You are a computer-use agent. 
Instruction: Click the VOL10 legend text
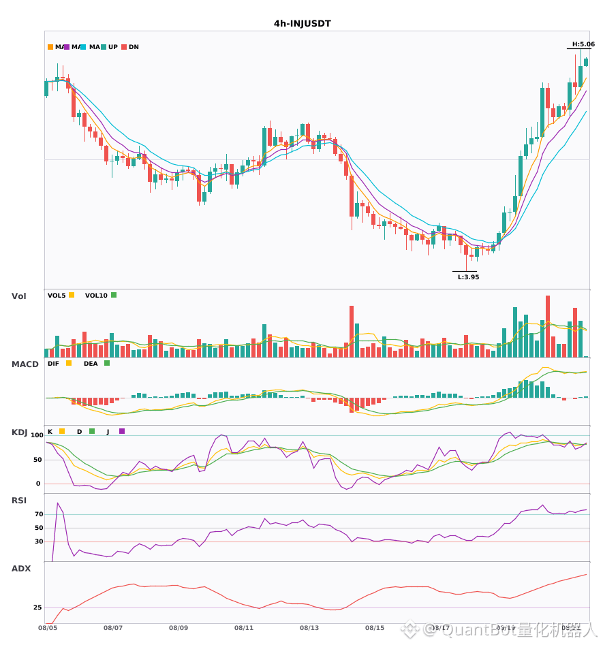[96, 296]
